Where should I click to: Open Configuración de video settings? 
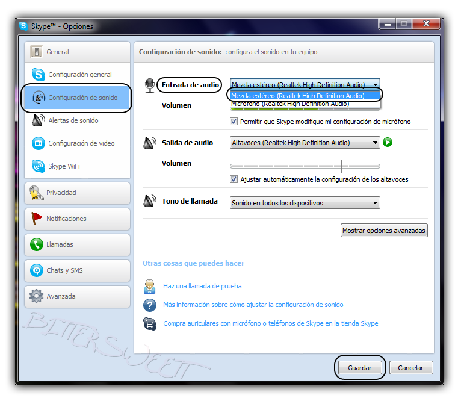(77, 143)
